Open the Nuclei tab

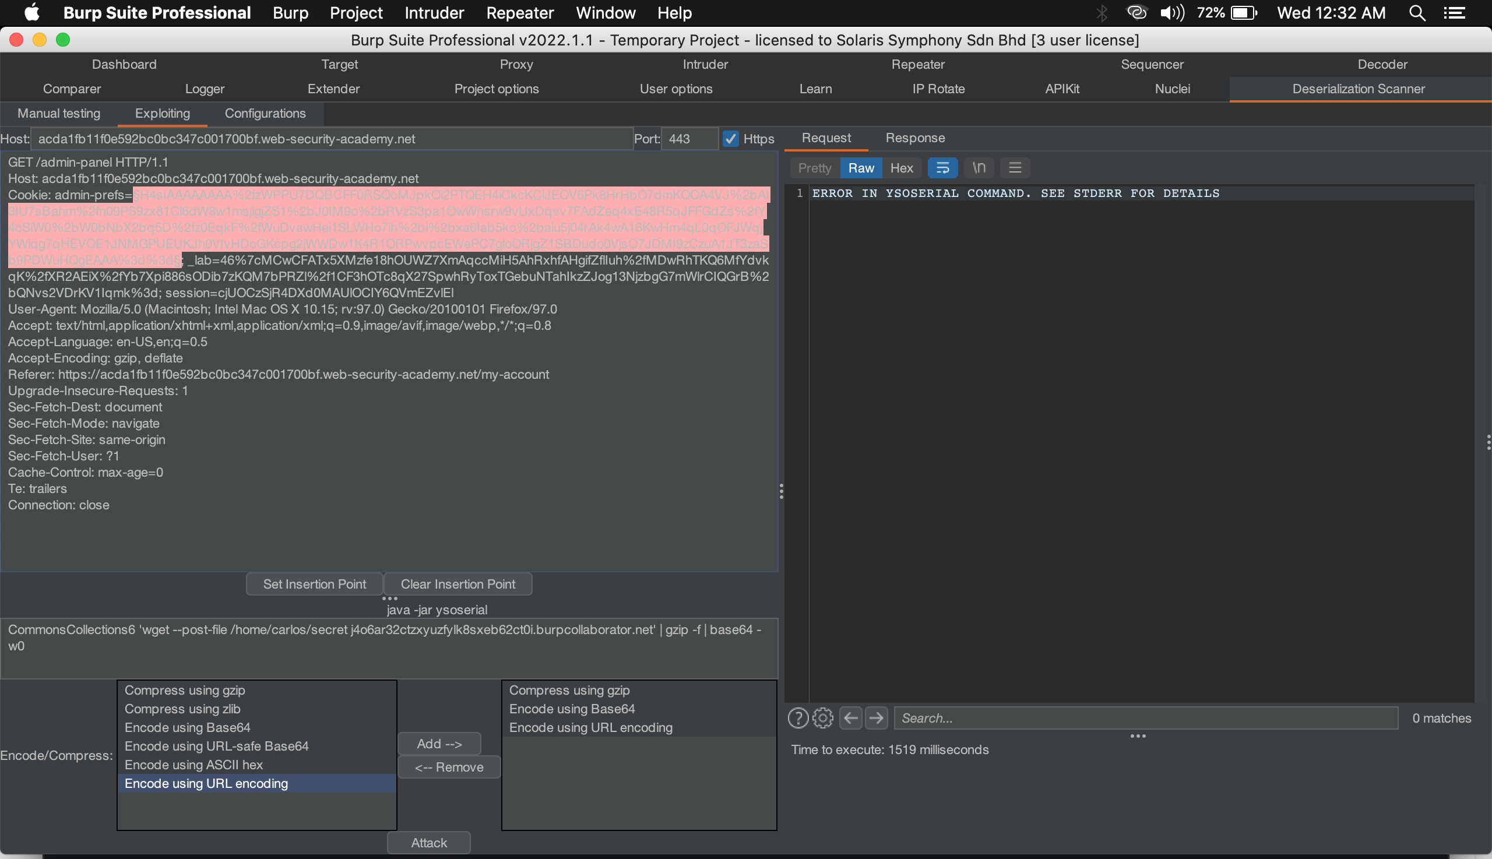[1171, 89]
